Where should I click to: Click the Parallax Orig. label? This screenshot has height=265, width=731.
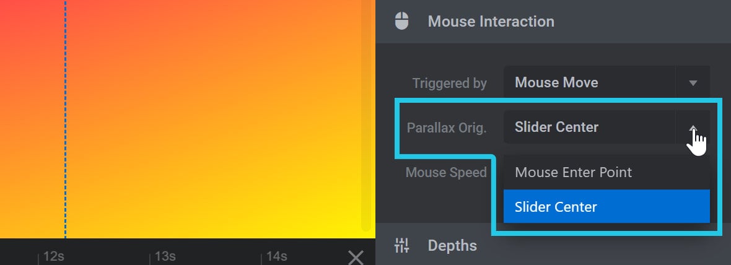pyautogui.click(x=447, y=128)
